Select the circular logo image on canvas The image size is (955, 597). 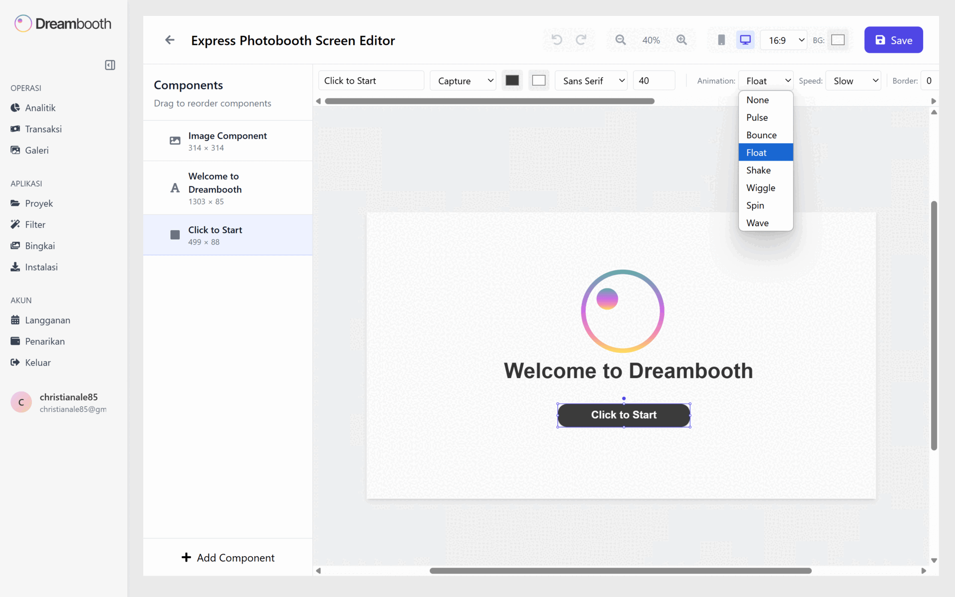[x=623, y=311]
